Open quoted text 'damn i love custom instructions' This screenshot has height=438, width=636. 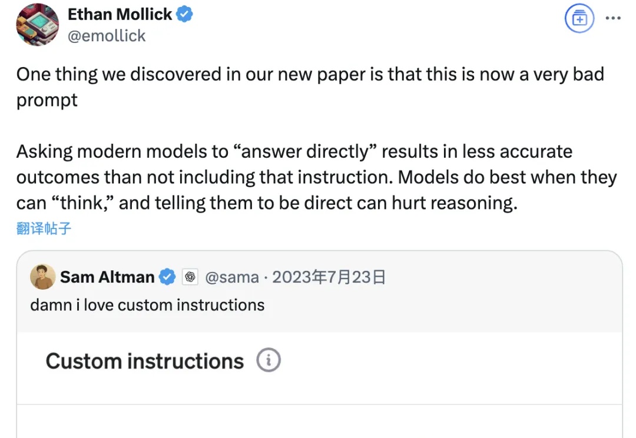tap(147, 305)
